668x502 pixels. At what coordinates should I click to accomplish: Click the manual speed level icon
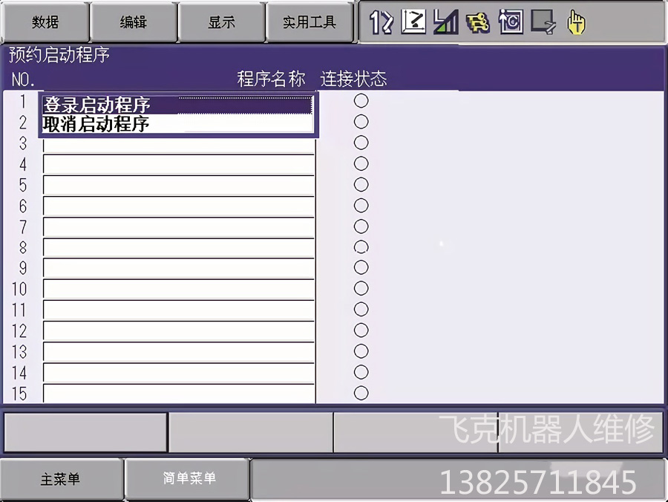[445, 22]
